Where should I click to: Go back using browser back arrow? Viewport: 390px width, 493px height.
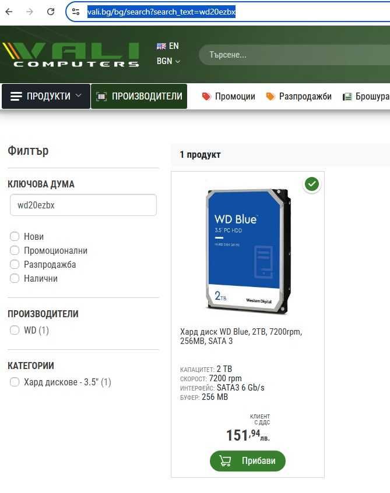9,12
